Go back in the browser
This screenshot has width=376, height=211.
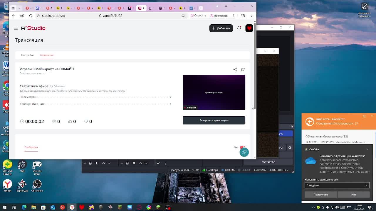[14, 16]
